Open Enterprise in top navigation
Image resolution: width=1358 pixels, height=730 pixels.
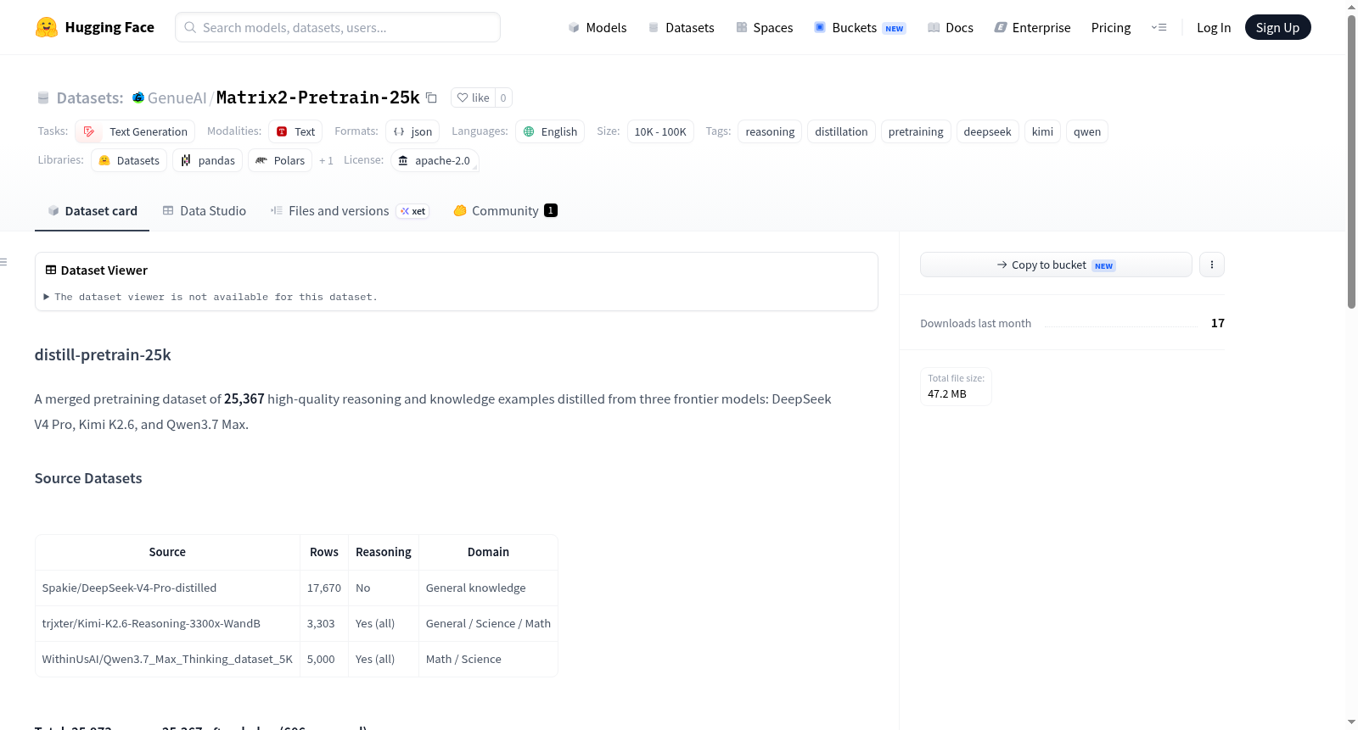[x=1032, y=27]
